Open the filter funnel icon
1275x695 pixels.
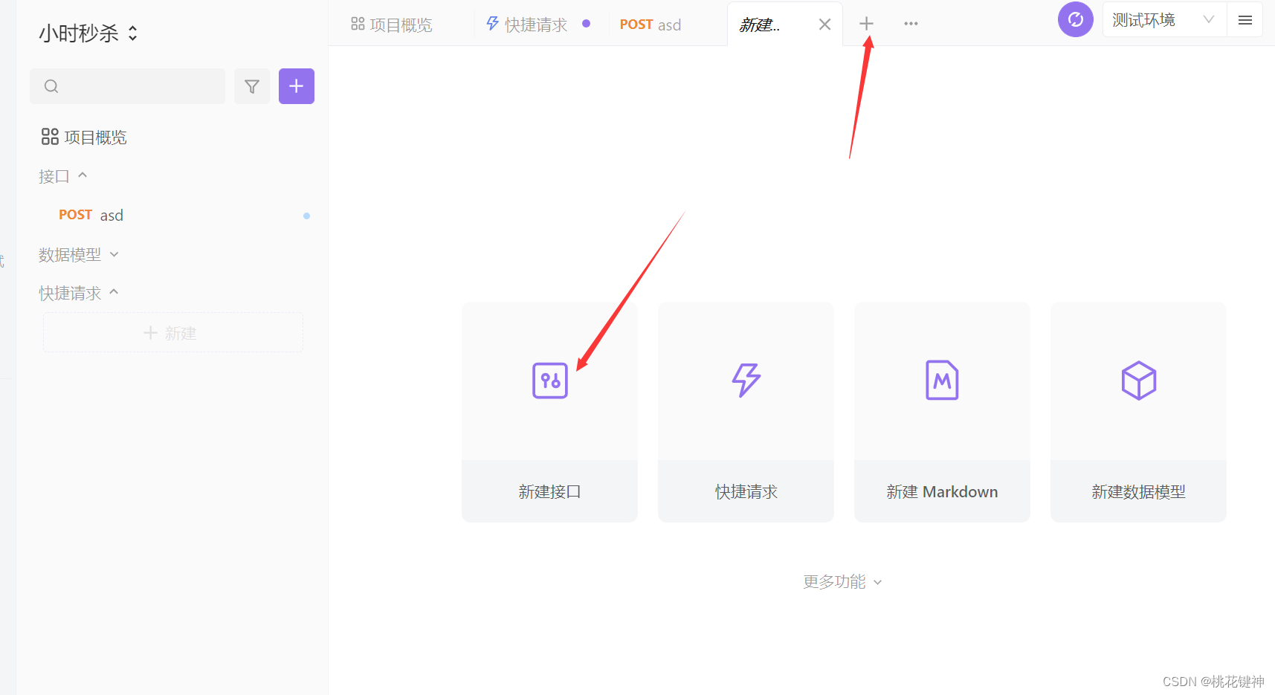point(252,86)
